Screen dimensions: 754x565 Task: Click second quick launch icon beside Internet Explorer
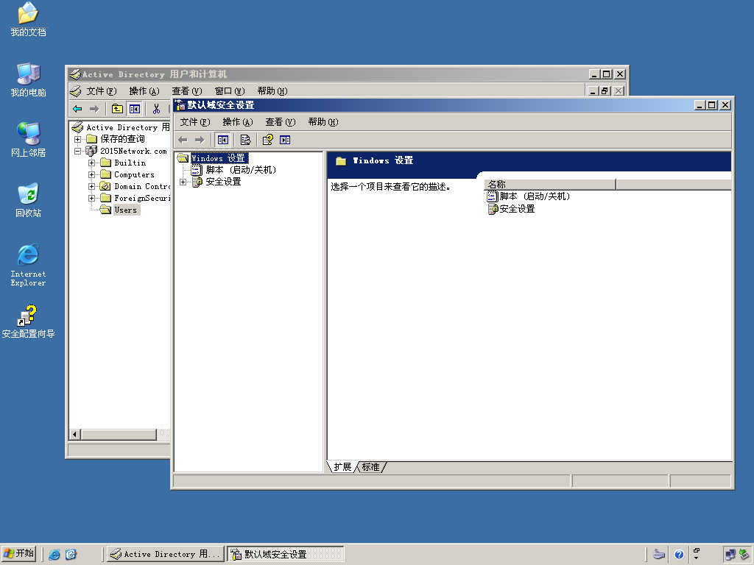point(71,555)
